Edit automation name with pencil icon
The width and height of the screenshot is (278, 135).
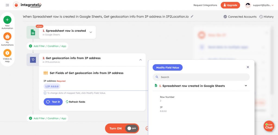click(x=192, y=17)
